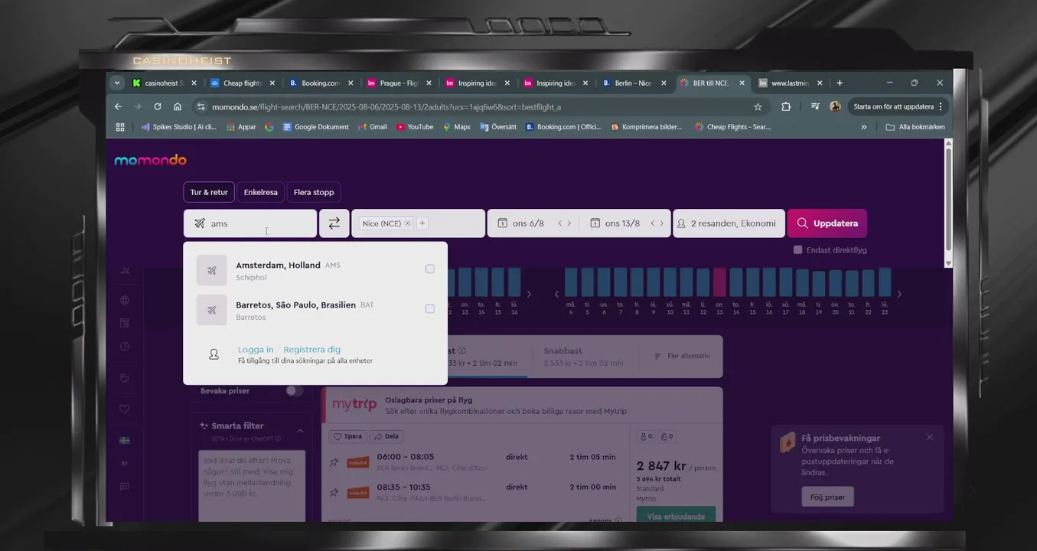1037x551 pixels.
Task: Go to previous departure date
Action: point(559,223)
